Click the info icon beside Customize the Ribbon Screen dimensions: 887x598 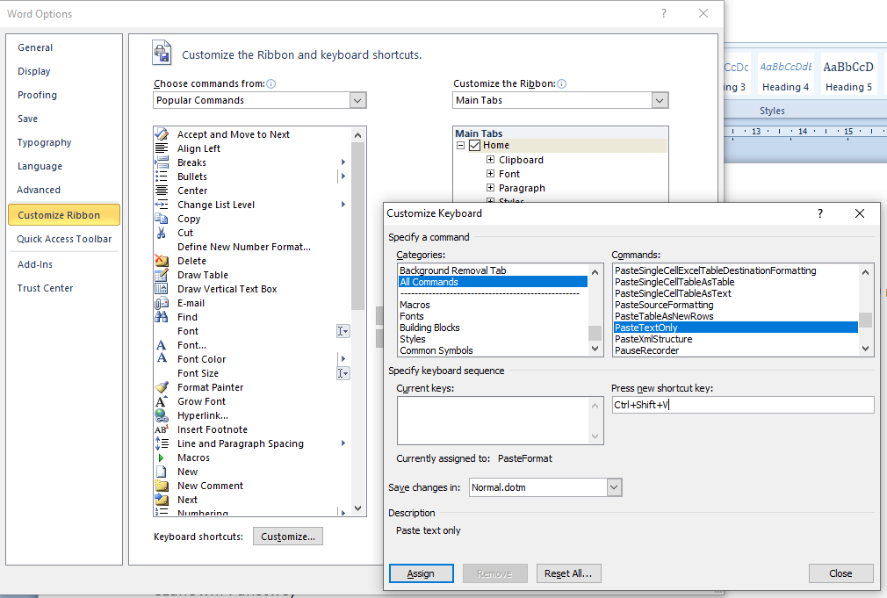tap(562, 83)
